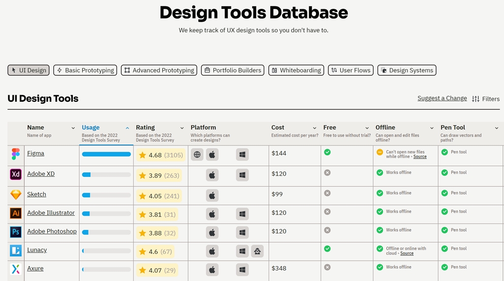Click the $99 cost for Sketch
This screenshot has height=281, width=504.
pyautogui.click(x=277, y=195)
